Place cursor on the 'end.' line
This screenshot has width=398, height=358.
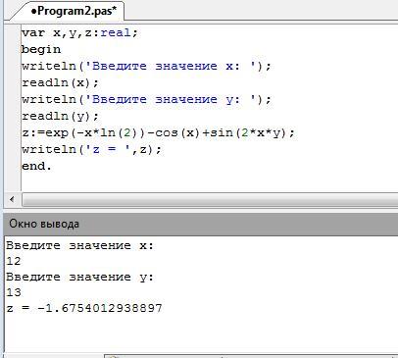coord(36,166)
